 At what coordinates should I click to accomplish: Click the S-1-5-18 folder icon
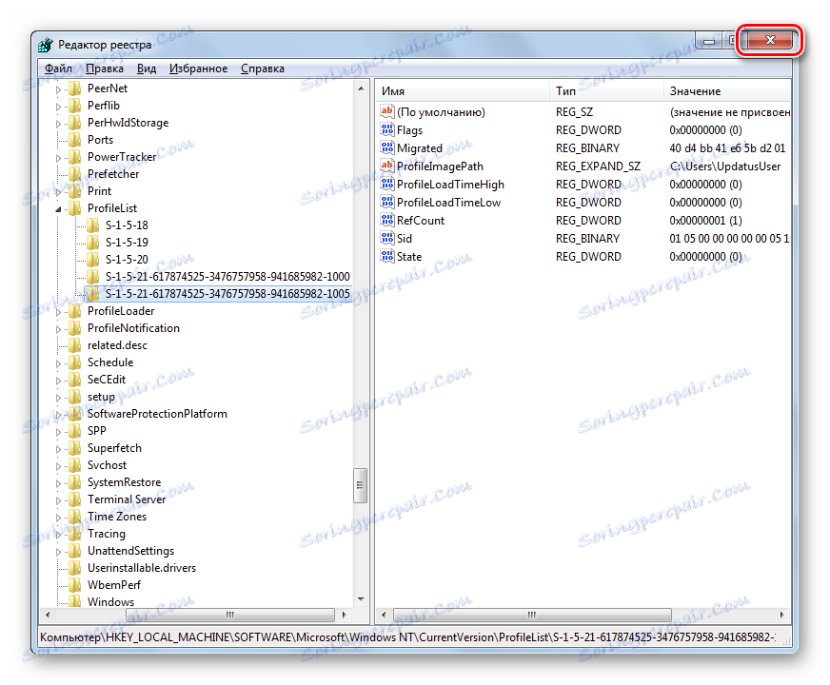(92, 225)
